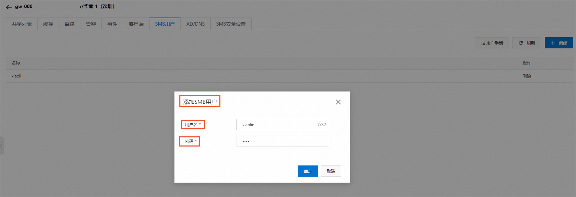Confirm with the 确定 button

tap(308, 171)
